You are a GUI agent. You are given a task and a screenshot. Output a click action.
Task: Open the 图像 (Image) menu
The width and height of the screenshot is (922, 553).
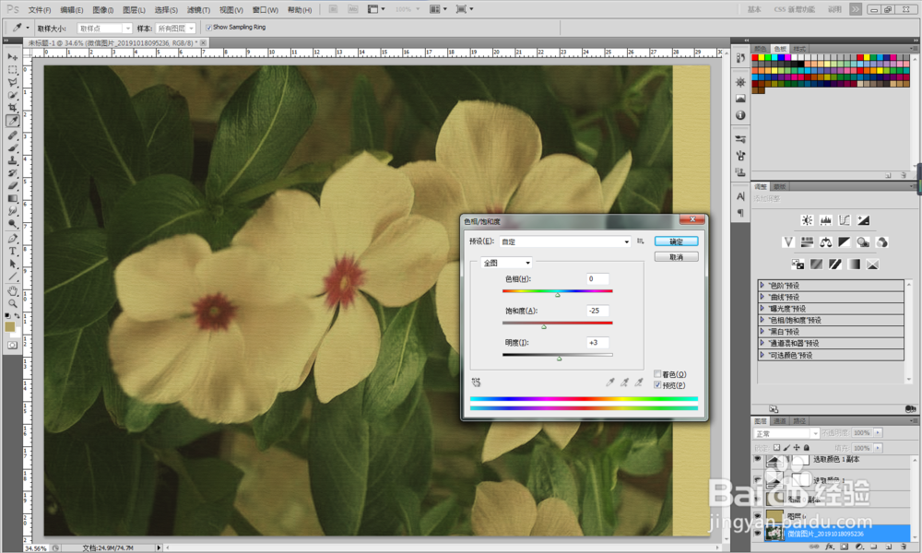tap(102, 9)
